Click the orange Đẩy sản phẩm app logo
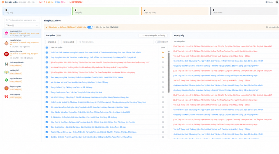The width and height of the screenshot is (279, 154). click(x=3, y=2)
